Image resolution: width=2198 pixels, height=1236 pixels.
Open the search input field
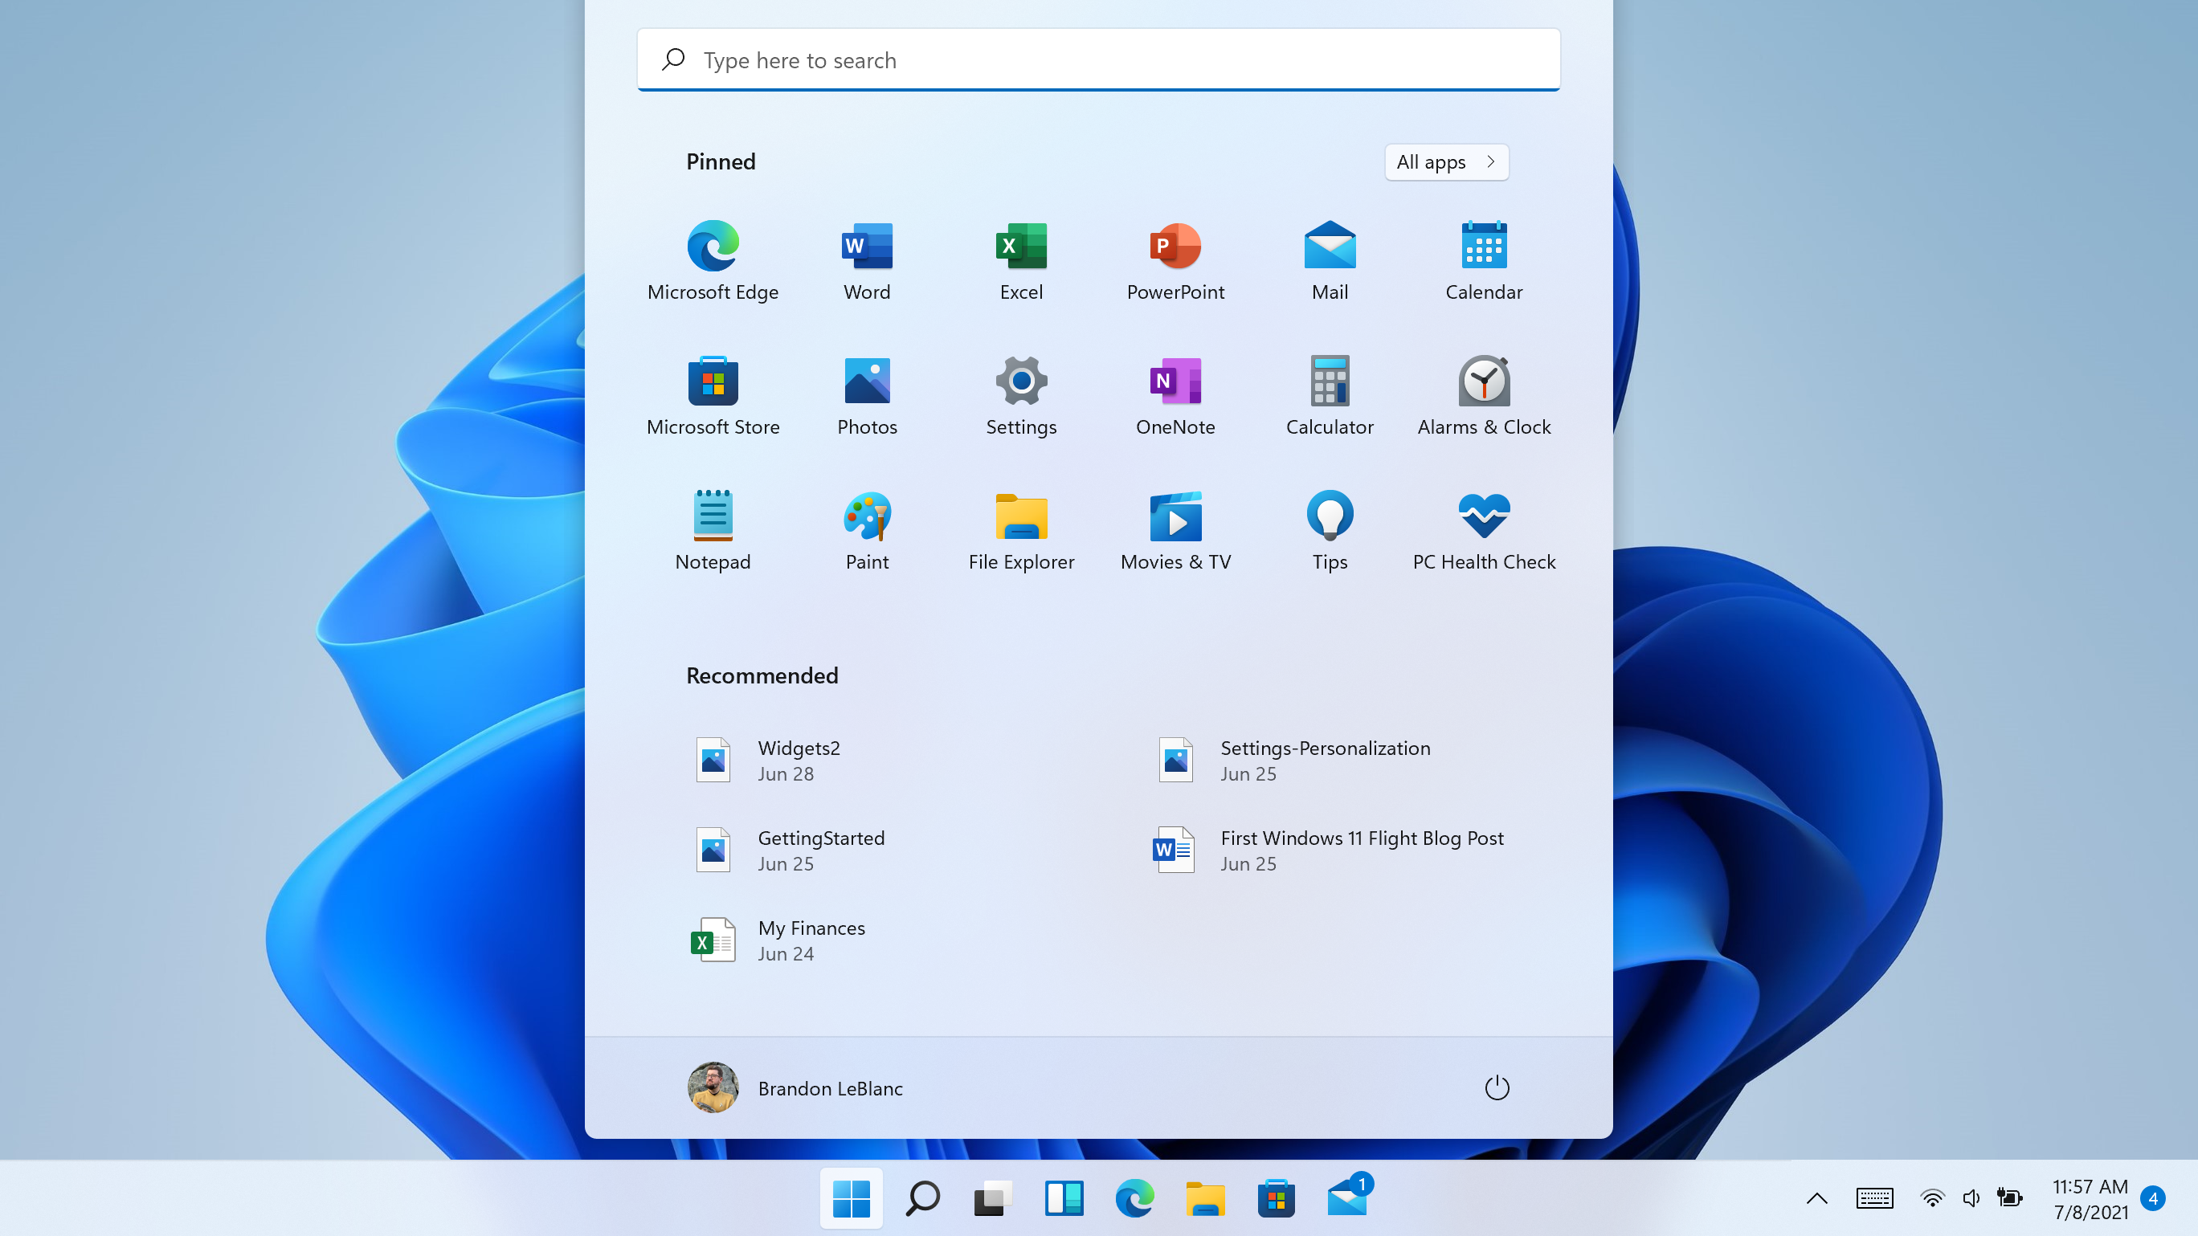click(1099, 59)
